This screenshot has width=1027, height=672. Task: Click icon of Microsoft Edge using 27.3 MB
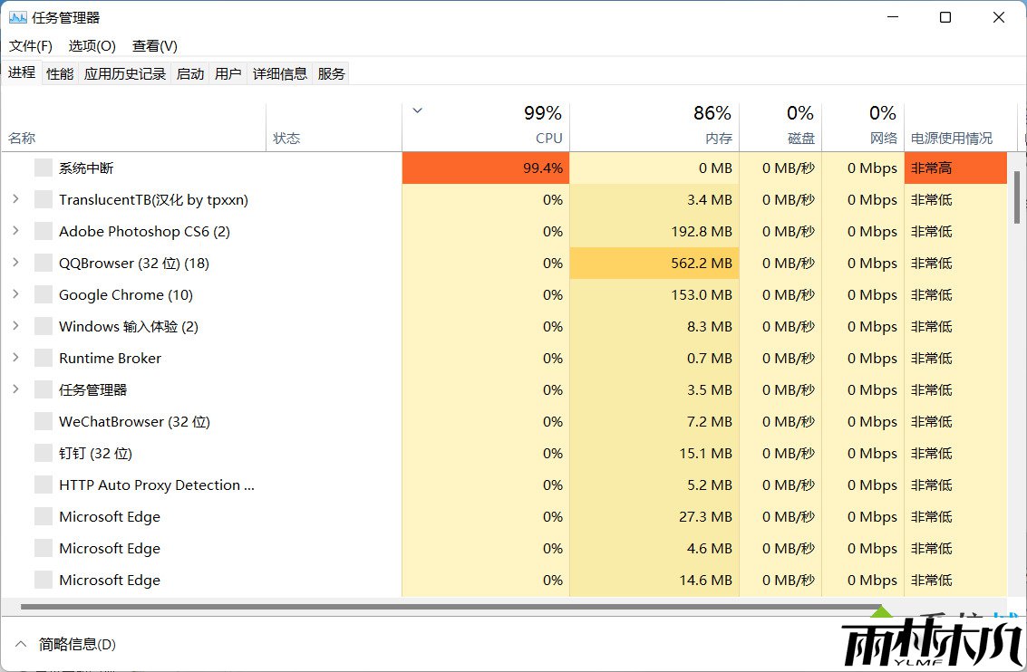point(44,516)
